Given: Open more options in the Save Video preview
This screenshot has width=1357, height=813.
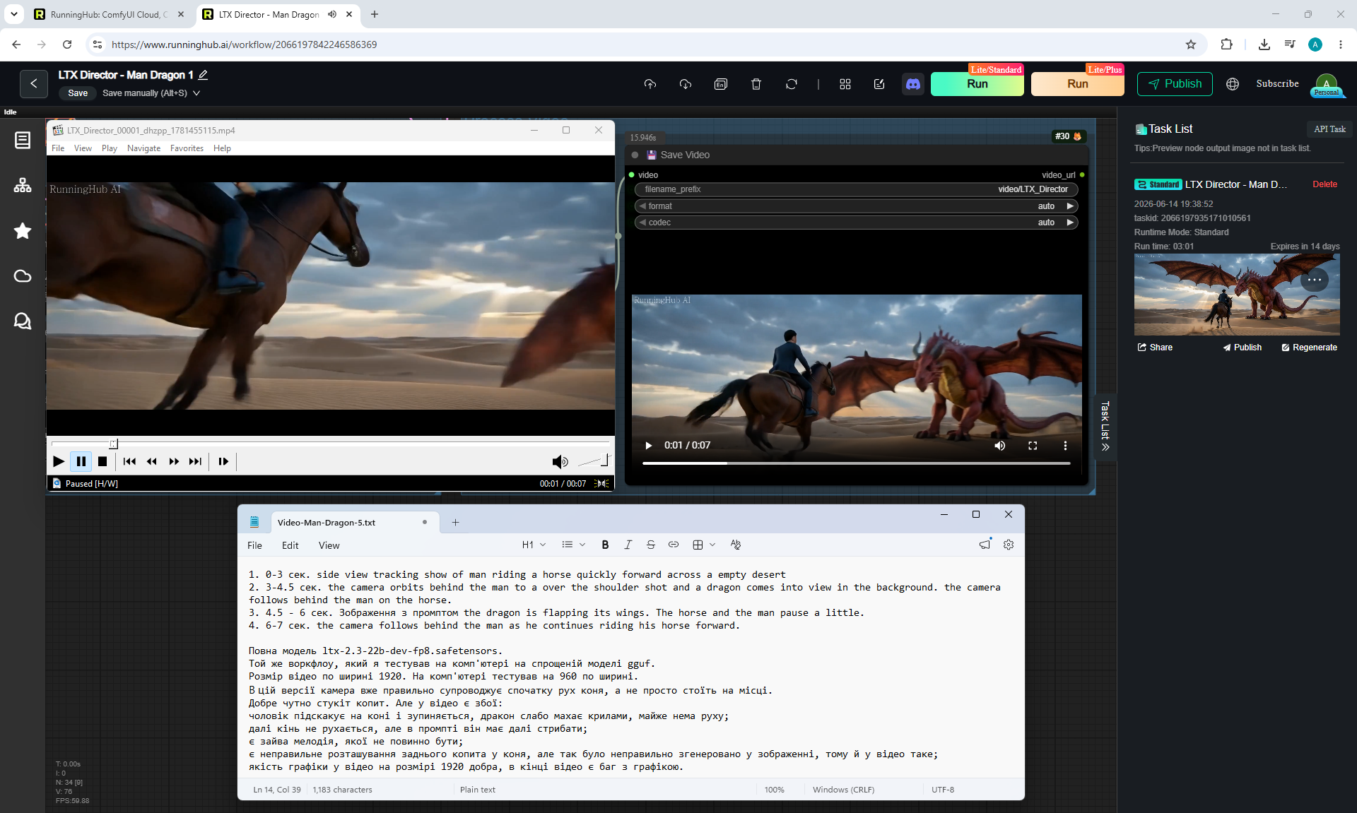Looking at the screenshot, I should click(x=1065, y=446).
